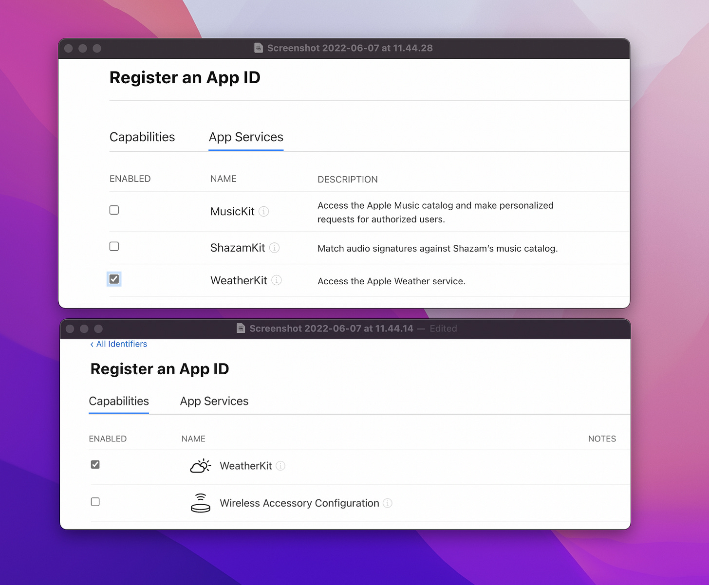Screen dimensions: 709x585
Task: Click WeatherKit name in top window
Action: (239, 280)
